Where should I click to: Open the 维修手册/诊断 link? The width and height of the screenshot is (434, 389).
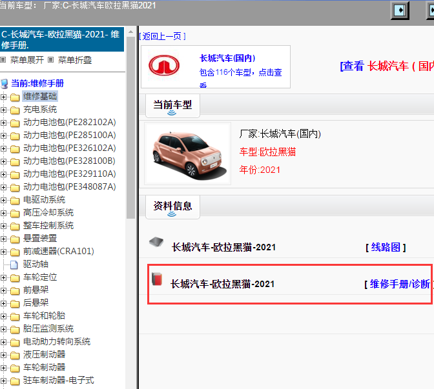400,284
